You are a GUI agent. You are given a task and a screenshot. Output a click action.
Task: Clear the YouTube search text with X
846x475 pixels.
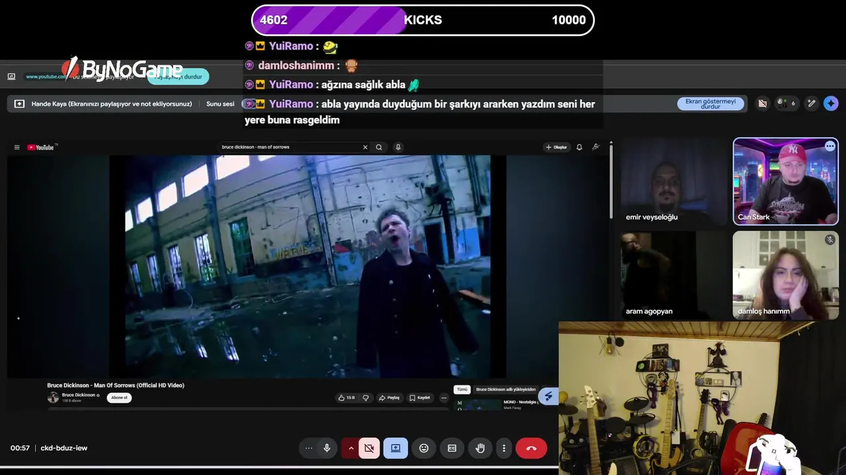pos(365,147)
